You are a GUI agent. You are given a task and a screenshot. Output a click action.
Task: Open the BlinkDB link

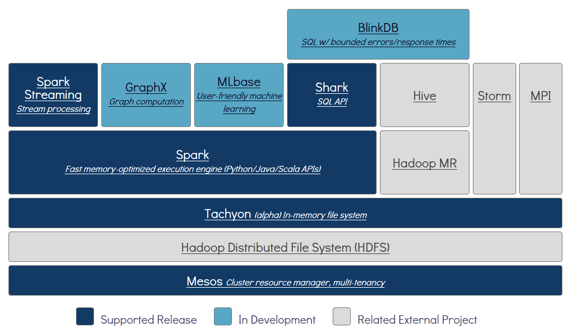(378, 28)
